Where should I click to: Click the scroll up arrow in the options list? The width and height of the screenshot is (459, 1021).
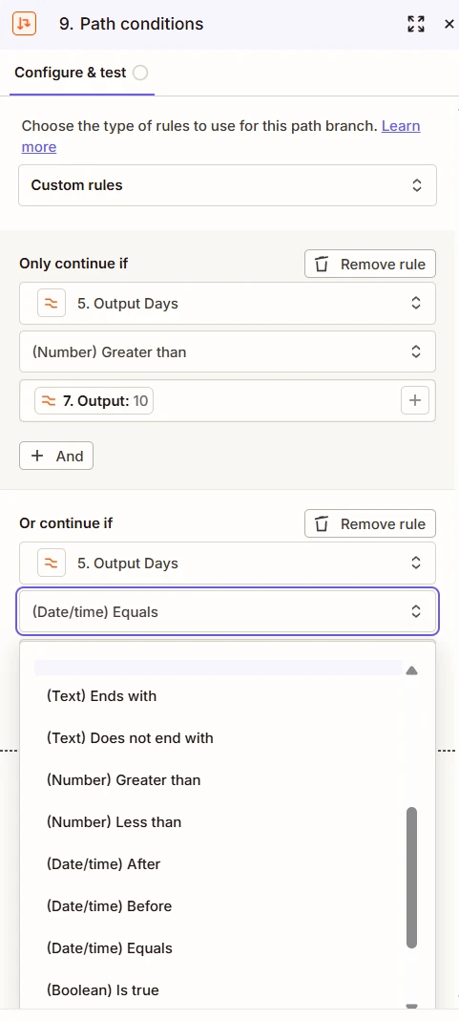411,670
